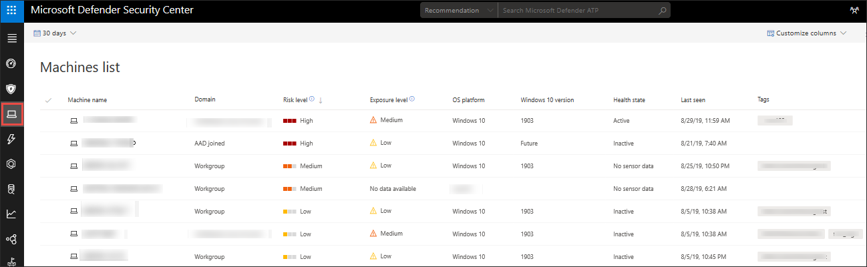The image size is (867, 267).
Task: Open the app launcher waffle icon
Action: tap(11, 11)
